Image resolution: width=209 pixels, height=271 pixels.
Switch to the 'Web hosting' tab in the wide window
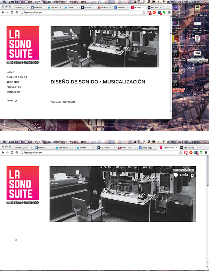click(189, 148)
